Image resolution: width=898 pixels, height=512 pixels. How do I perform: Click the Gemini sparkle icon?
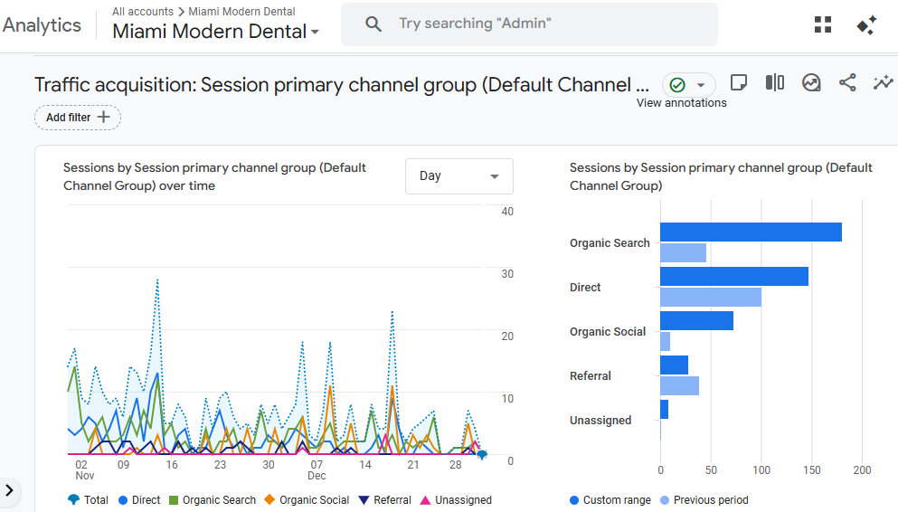(x=866, y=24)
